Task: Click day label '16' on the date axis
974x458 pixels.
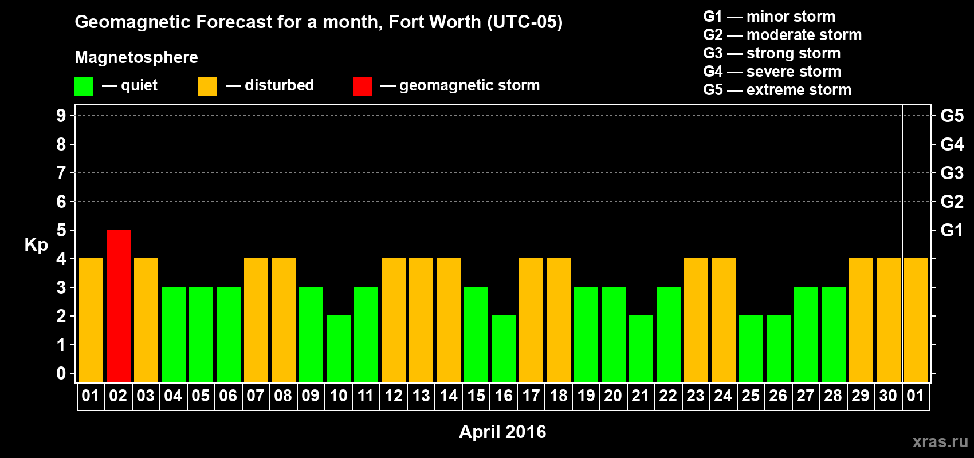Action: coord(504,396)
